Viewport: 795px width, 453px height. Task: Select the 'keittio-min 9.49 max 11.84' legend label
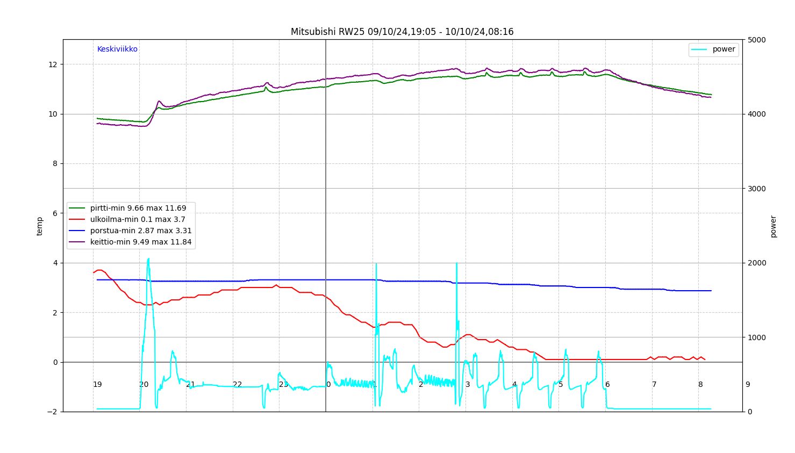(x=141, y=242)
